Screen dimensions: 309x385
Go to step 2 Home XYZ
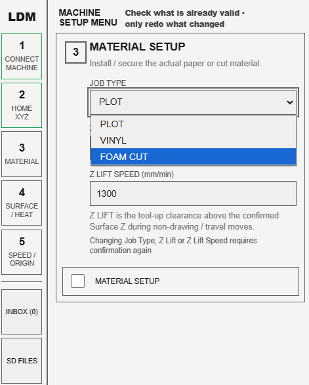click(x=22, y=106)
